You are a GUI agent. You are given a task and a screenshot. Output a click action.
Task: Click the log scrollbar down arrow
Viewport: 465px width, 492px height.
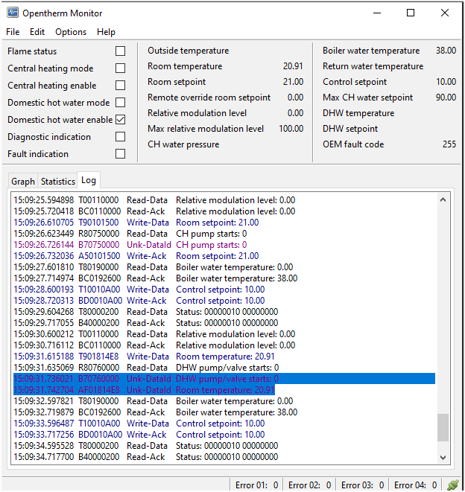point(443,458)
